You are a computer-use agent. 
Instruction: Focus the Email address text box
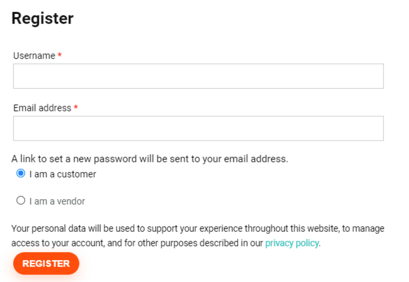coord(198,128)
